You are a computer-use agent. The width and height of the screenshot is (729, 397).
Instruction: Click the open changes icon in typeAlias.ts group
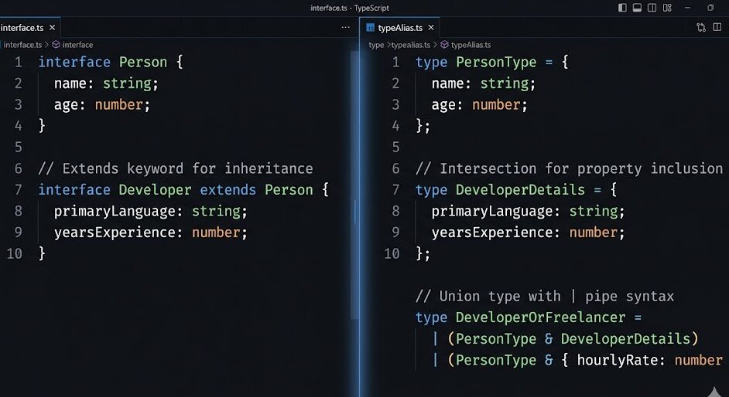coord(701,27)
